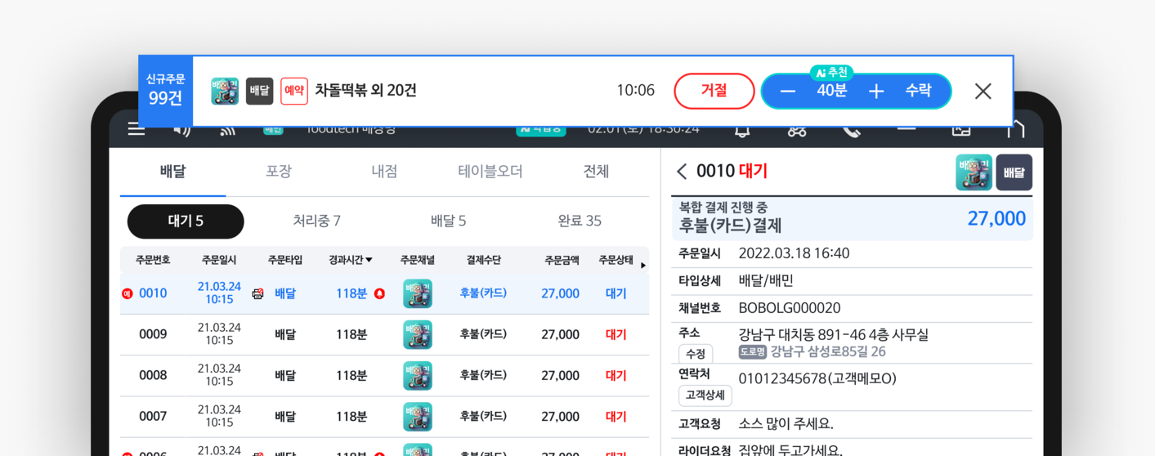Click the 예약 tag in the order banner
Screen dimensions: 1155x456
(x=294, y=91)
